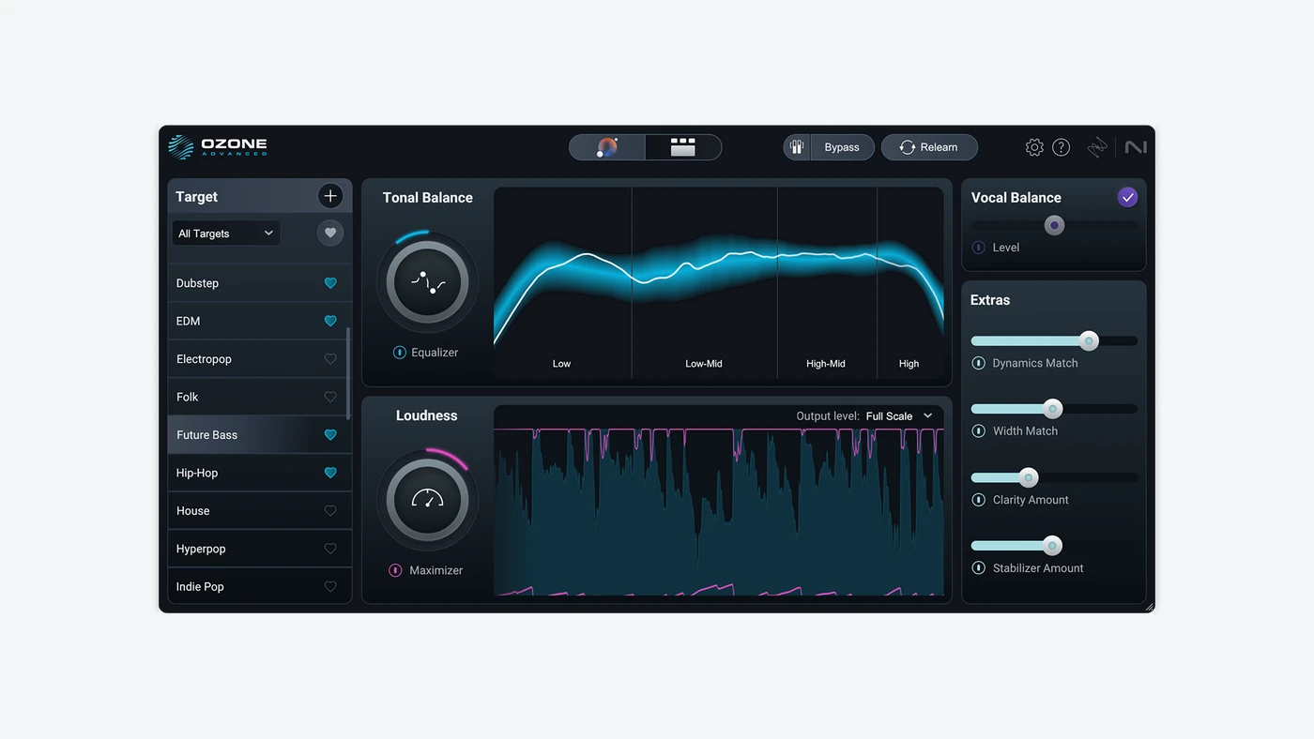Favorite the Electropop target heart
The height and width of the screenshot is (739, 1314).
point(330,359)
